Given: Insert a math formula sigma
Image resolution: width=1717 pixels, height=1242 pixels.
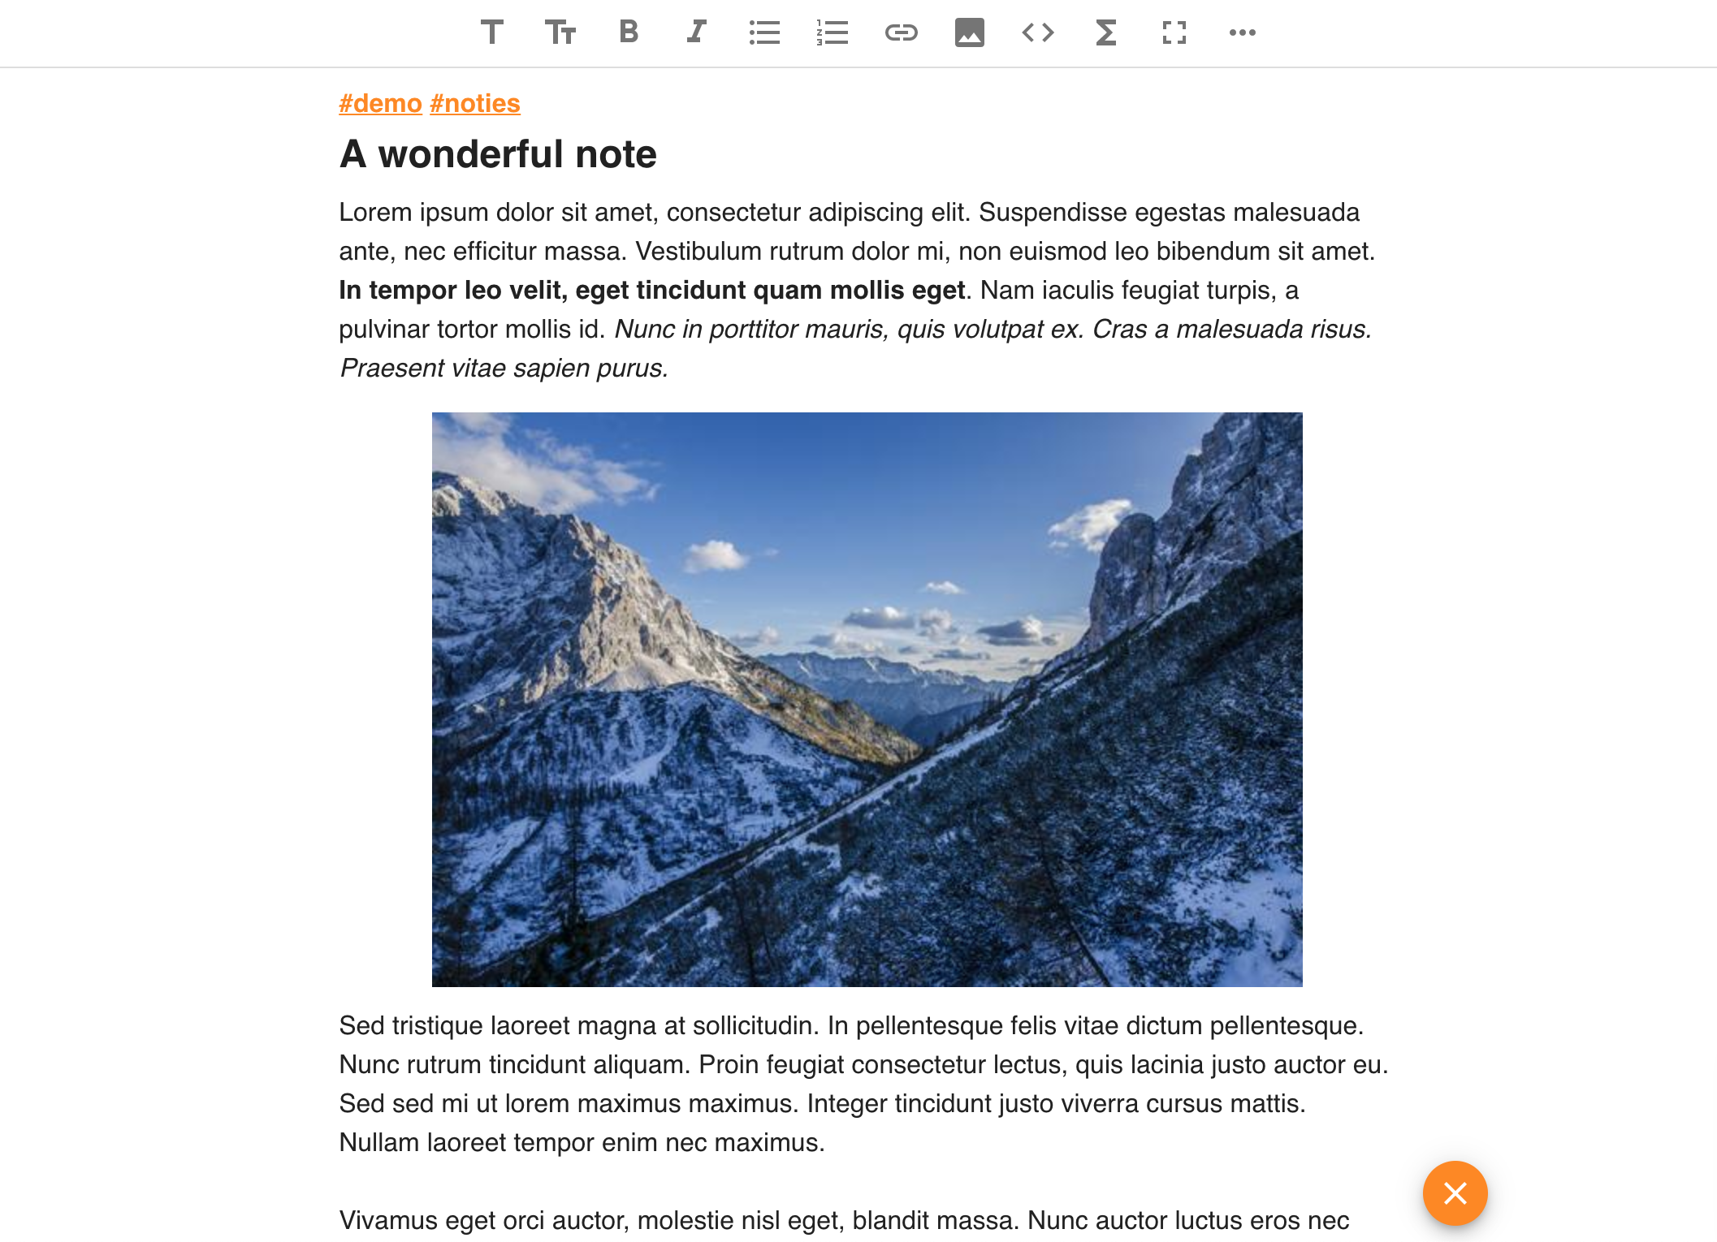Looking at the screenshot, I should (1105, 32).
